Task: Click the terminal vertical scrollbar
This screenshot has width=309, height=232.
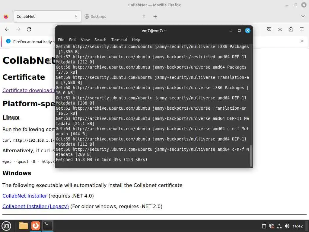Action: tap(251, 156)
